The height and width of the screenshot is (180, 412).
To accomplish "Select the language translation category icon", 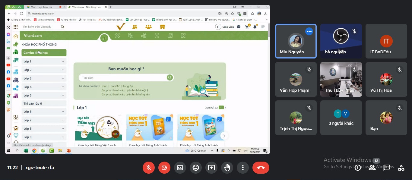I will click(x=131, y=36).
